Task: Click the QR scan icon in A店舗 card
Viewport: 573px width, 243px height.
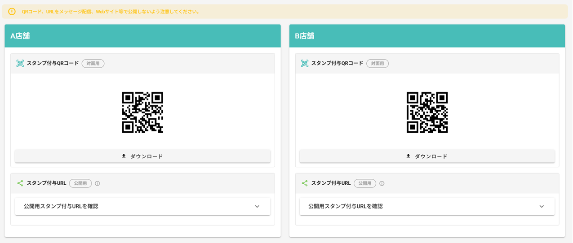Action: [20, 64]
